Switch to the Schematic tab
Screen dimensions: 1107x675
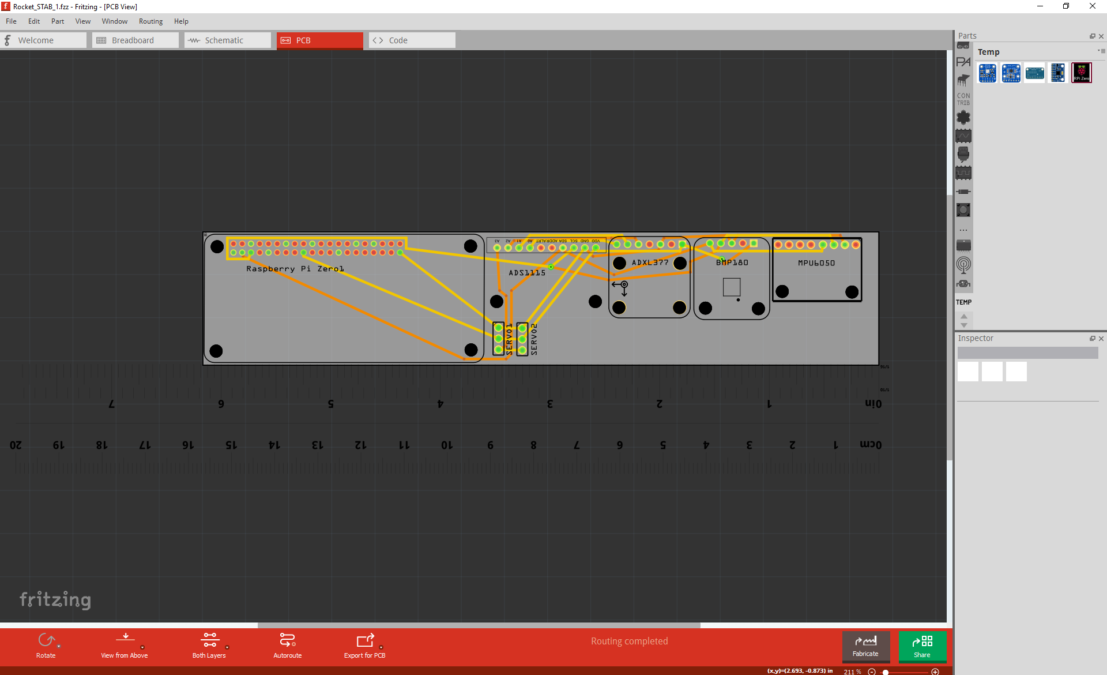click(226, 40)
